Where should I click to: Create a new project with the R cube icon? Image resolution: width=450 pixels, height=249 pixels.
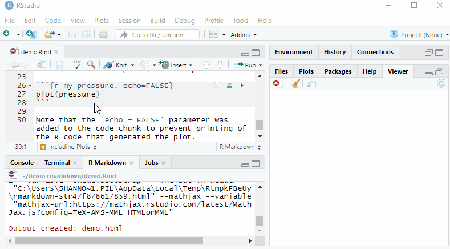pyautogui.click(x=31, y=34)
